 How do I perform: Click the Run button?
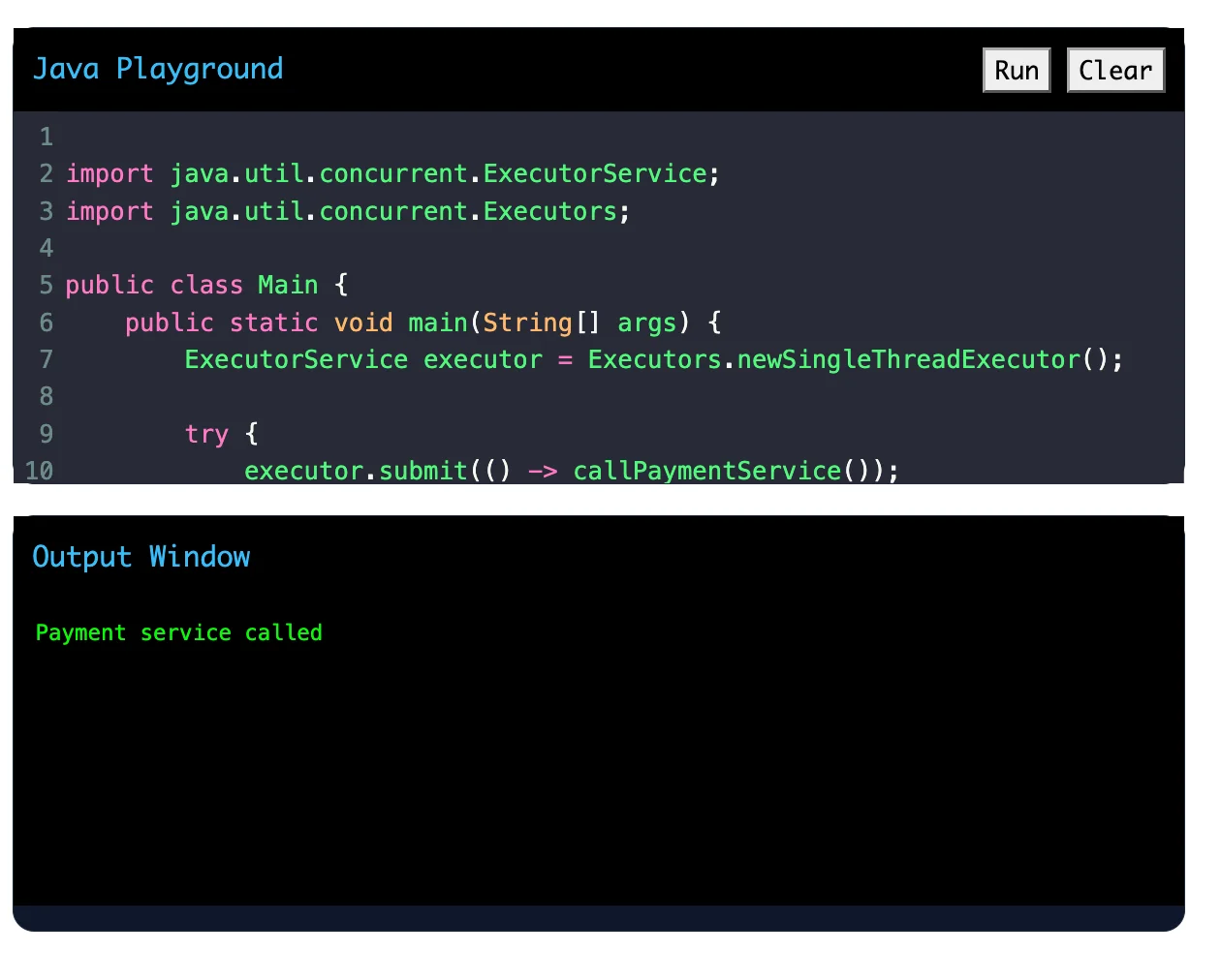(1017, 71)
